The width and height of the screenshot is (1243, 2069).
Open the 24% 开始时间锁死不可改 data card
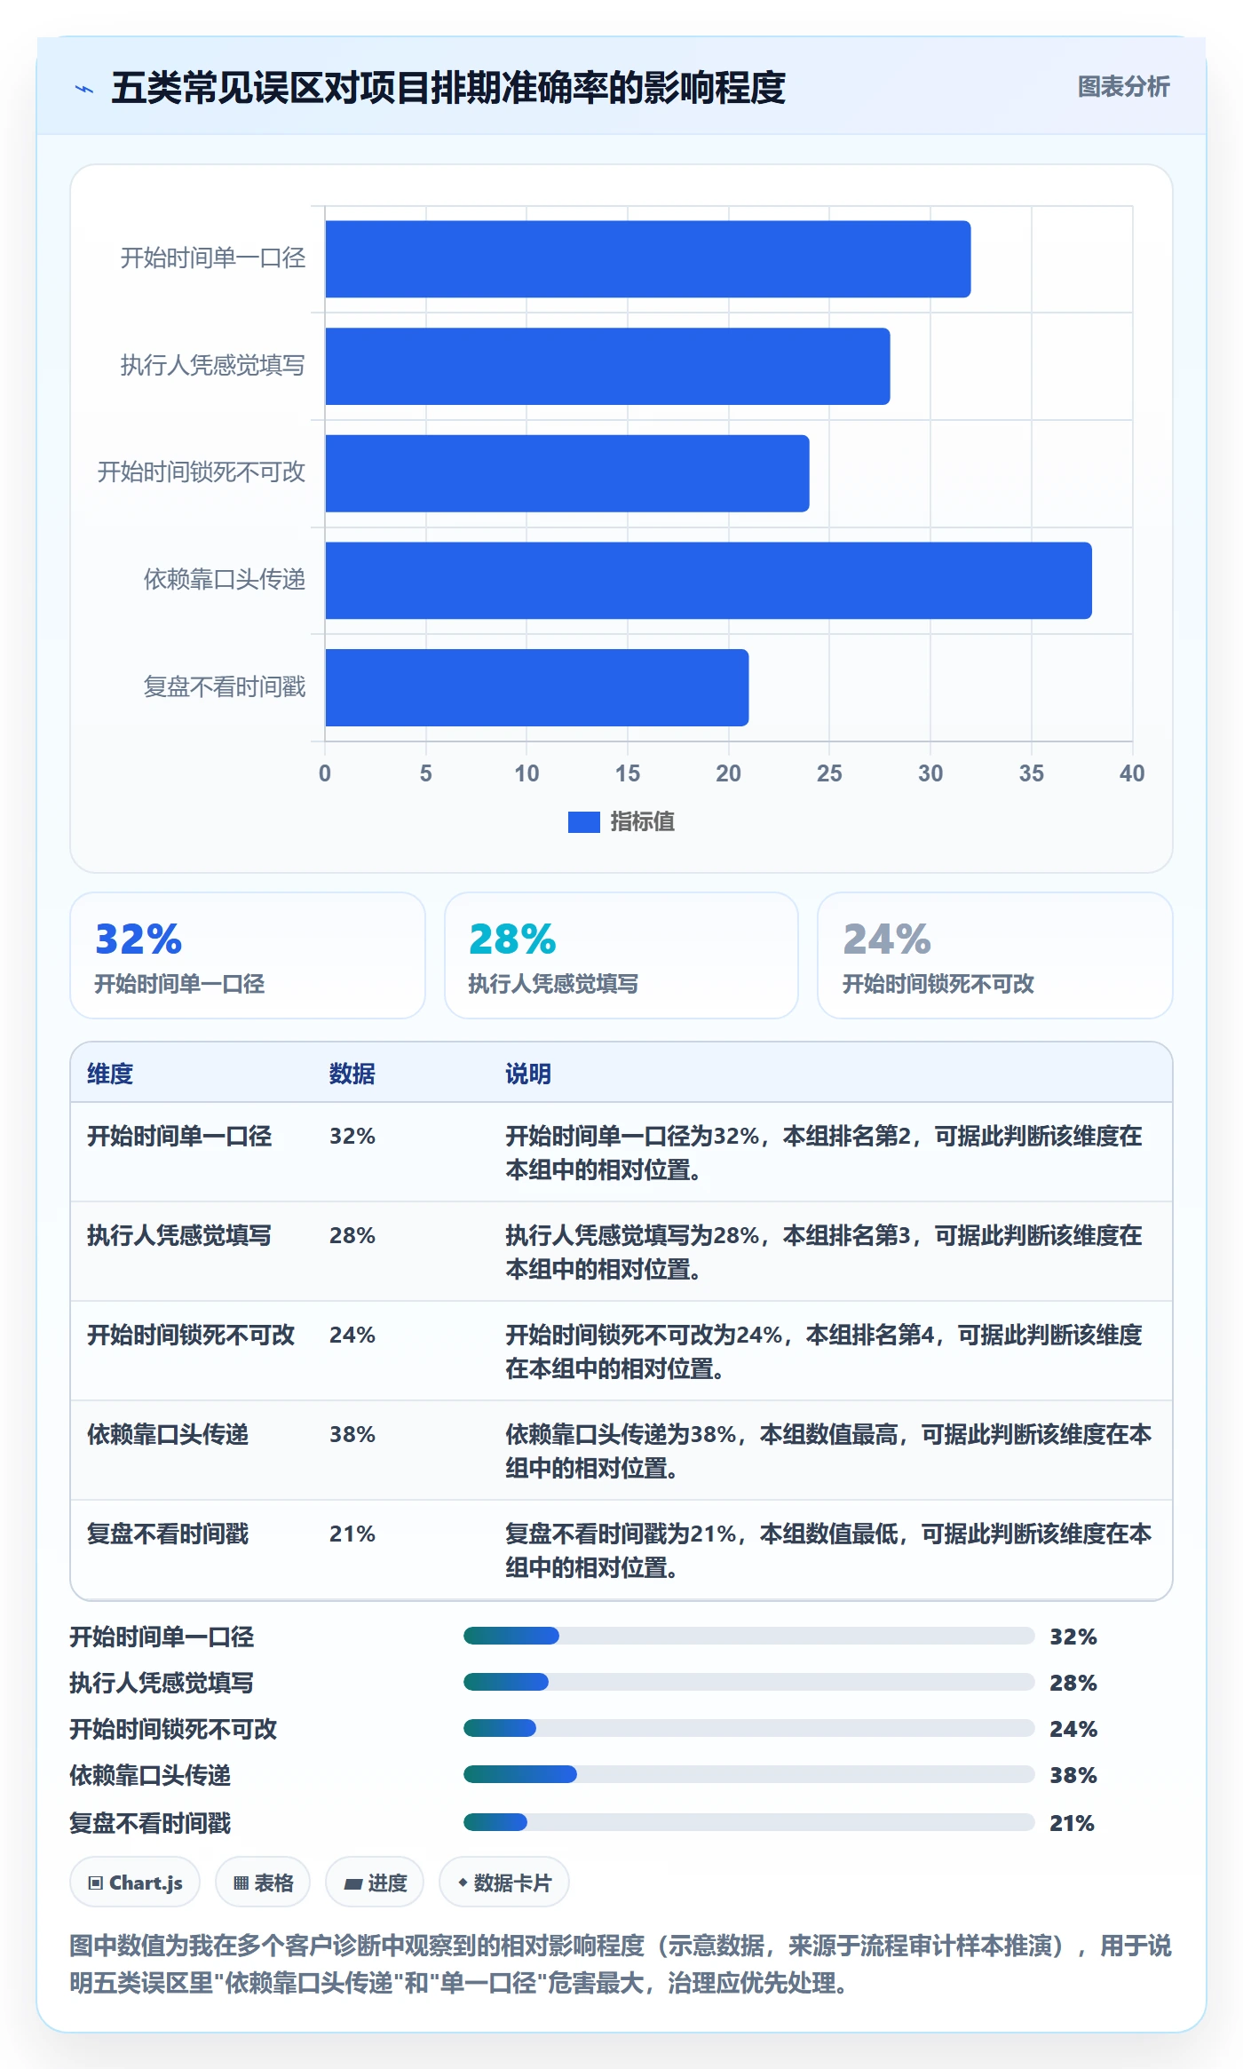click(x=995, y=955)
